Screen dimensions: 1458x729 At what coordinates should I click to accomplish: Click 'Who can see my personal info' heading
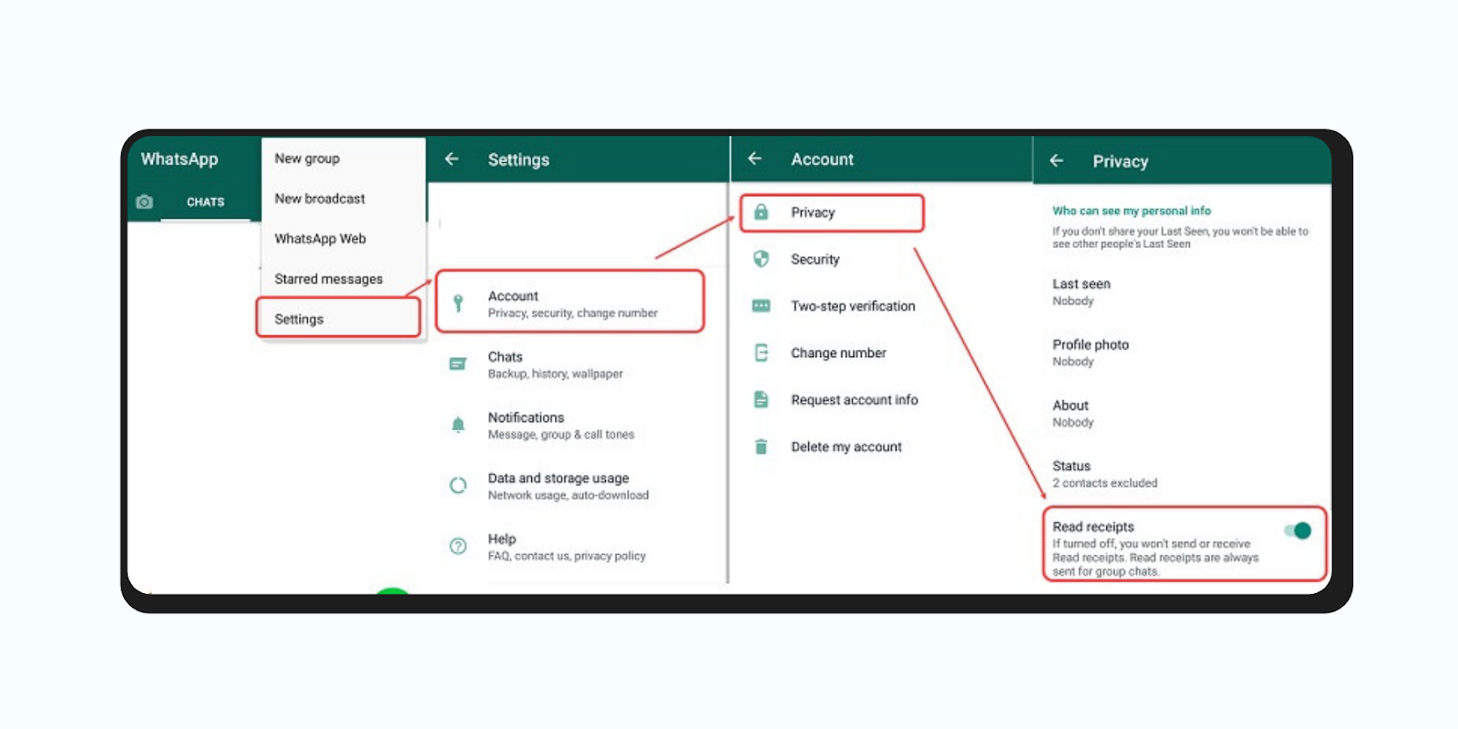coord(1132,210)
